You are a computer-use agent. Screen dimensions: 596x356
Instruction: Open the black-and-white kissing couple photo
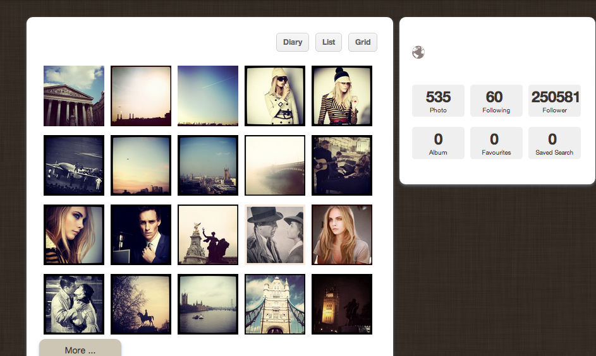pos(74,304)
